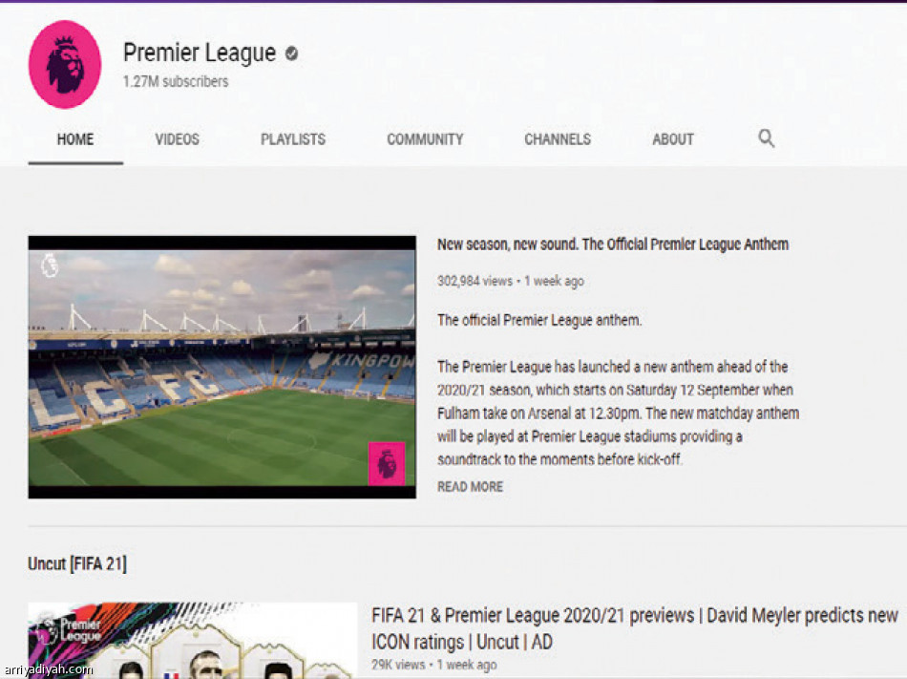
Task: Switch to the HOME tab
Action: click(x=75, y=139)
